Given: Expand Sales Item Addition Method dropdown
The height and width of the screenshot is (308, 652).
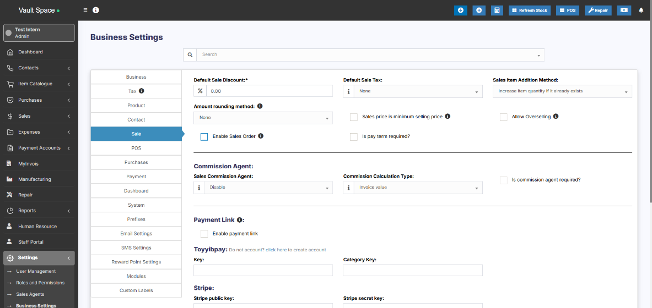Looking at the screenshot, I should (562, 91).
